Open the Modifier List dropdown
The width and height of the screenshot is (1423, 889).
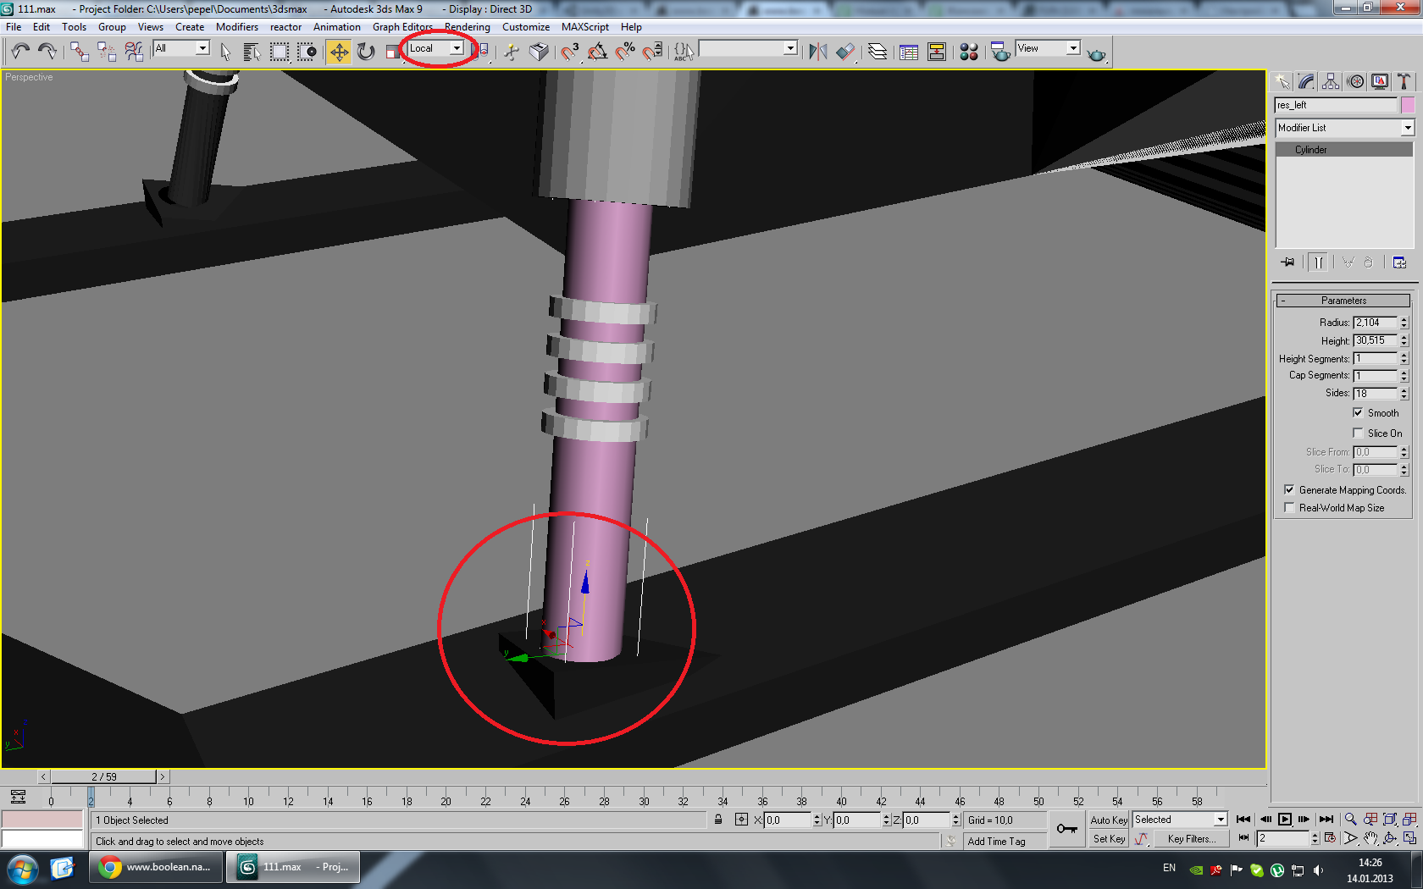tap(1345, 128)
